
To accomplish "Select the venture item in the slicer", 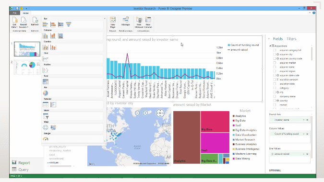I will click(x=54, y=163).
